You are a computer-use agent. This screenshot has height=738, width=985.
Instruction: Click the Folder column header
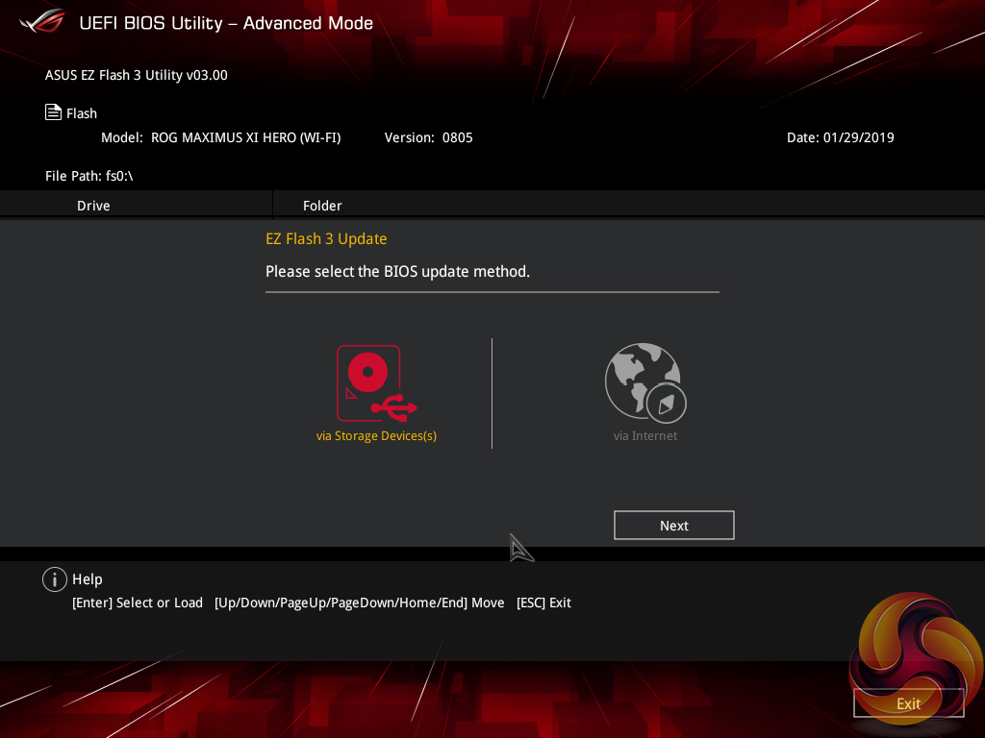click(x=322, y=206)
